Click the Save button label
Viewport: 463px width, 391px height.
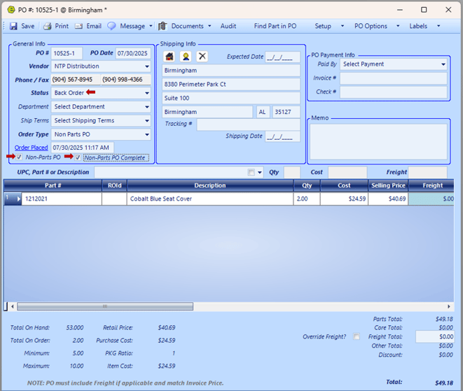pyautogui.click(x=28, y=26)
